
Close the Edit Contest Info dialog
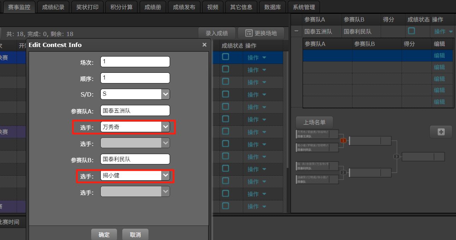point(204,45)
